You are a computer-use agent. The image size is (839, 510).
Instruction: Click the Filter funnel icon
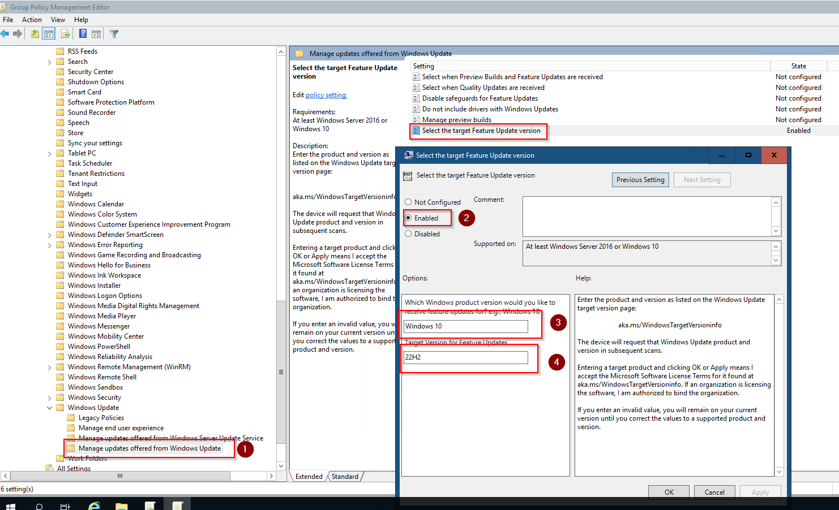tap(114, 34)
